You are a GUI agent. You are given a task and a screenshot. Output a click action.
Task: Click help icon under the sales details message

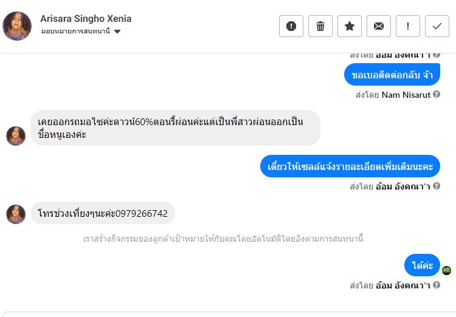pos(437,186)
